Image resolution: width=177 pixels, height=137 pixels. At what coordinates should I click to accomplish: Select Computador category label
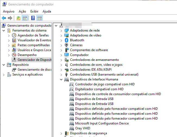coord(79,55)
